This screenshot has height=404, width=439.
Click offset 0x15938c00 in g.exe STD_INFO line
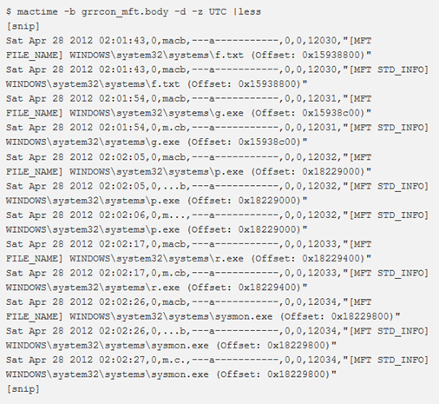coord(267,142)
